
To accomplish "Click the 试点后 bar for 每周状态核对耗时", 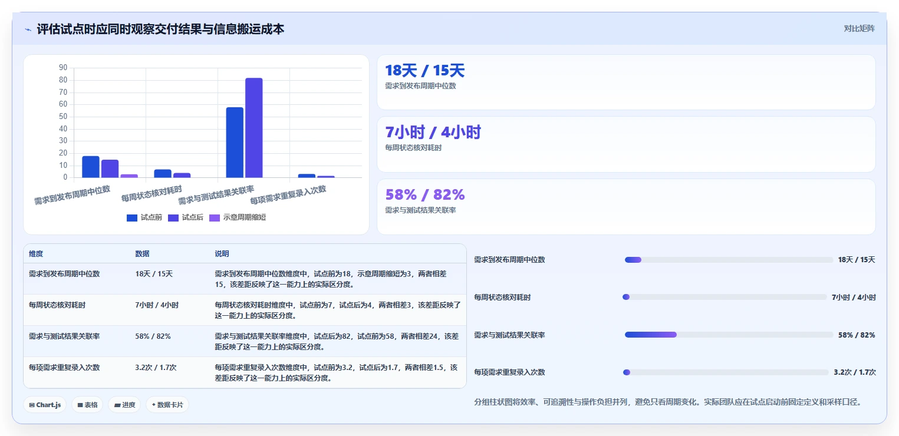I will pyautogui.click(x=182, y=175).
